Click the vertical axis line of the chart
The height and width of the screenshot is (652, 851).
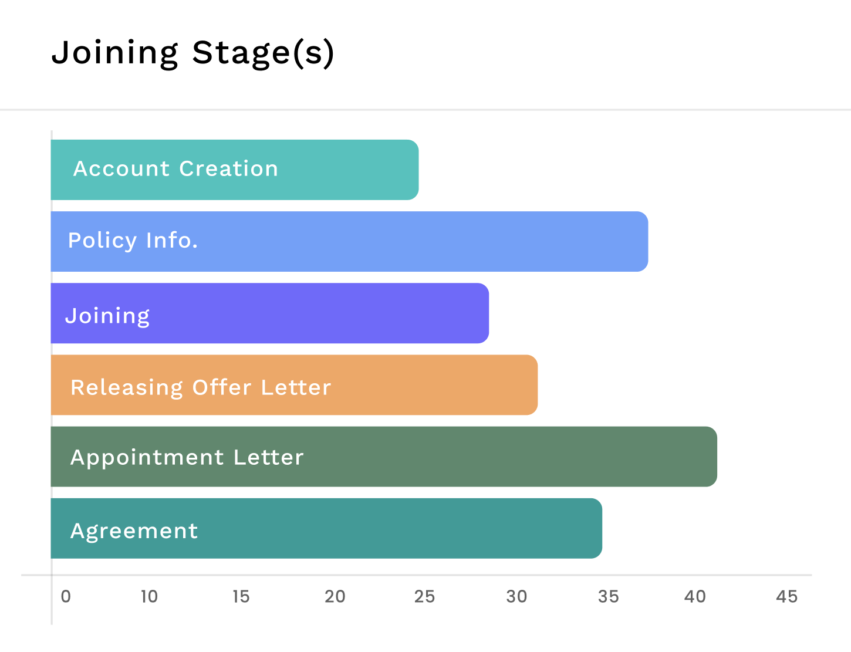pos(52,604)
